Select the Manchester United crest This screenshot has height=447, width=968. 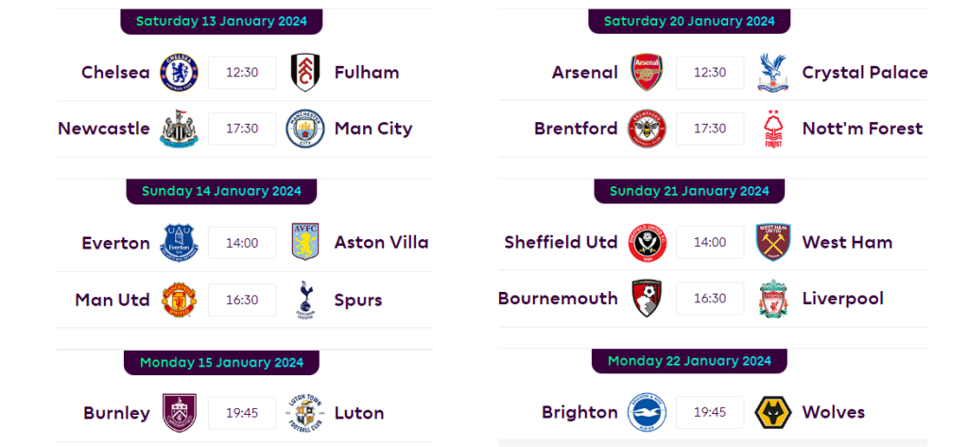point(180,300)
